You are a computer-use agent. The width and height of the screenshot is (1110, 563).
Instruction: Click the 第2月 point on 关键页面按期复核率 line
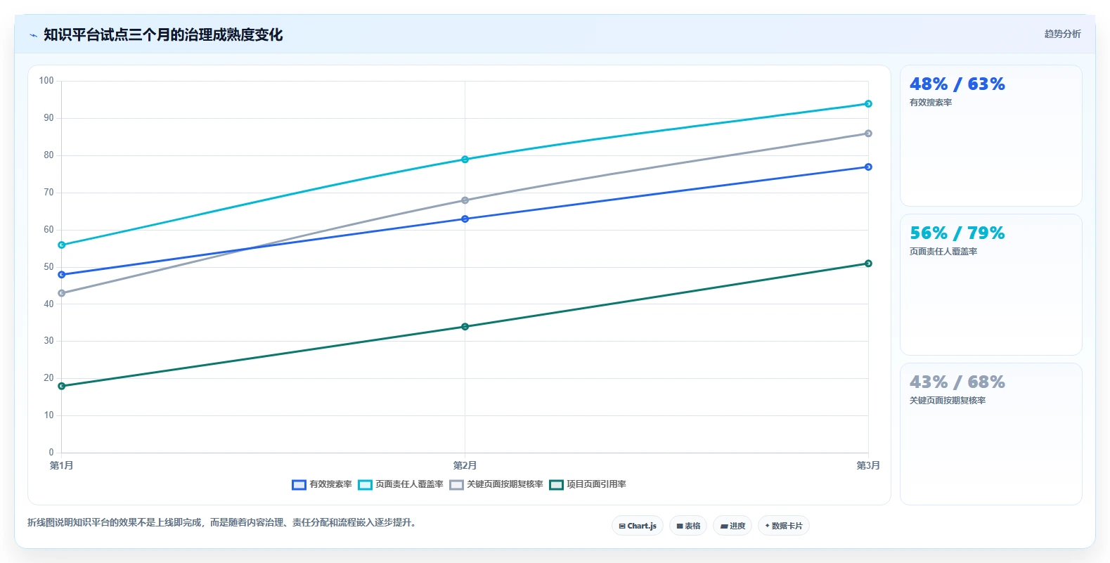tap(465, 200)
